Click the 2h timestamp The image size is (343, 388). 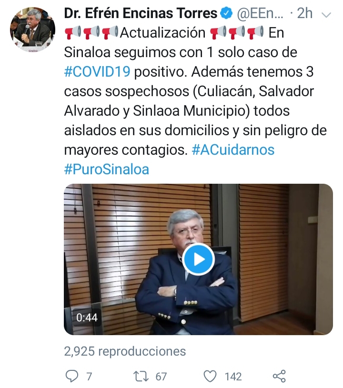(x=304, y=13)
